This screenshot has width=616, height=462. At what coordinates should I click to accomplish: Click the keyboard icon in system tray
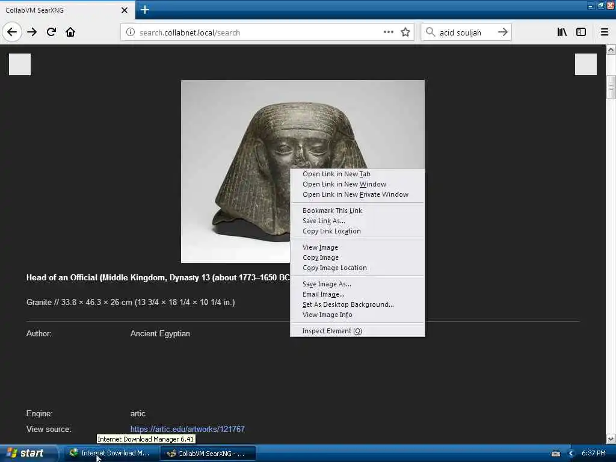tap(555, 454)
